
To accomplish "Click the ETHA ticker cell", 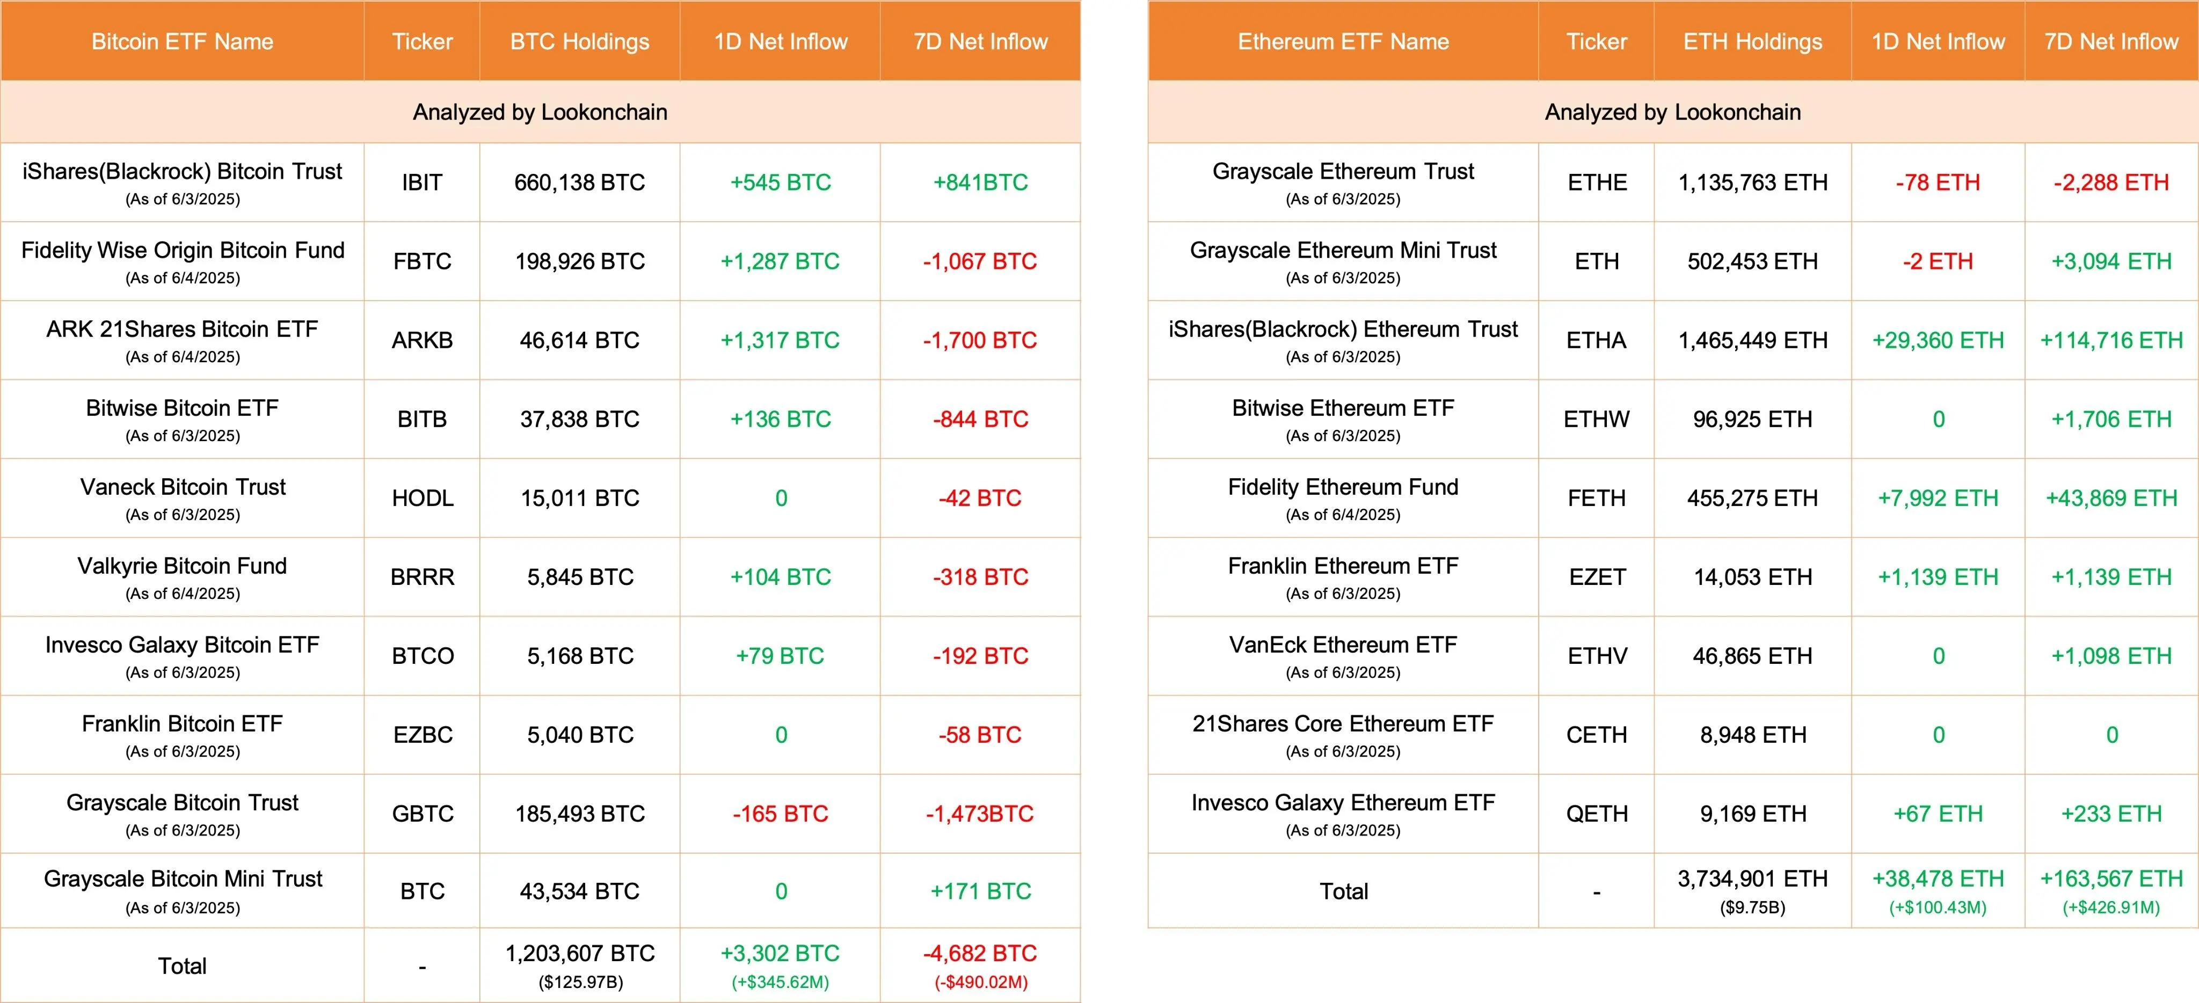I will pos(1596,341).
